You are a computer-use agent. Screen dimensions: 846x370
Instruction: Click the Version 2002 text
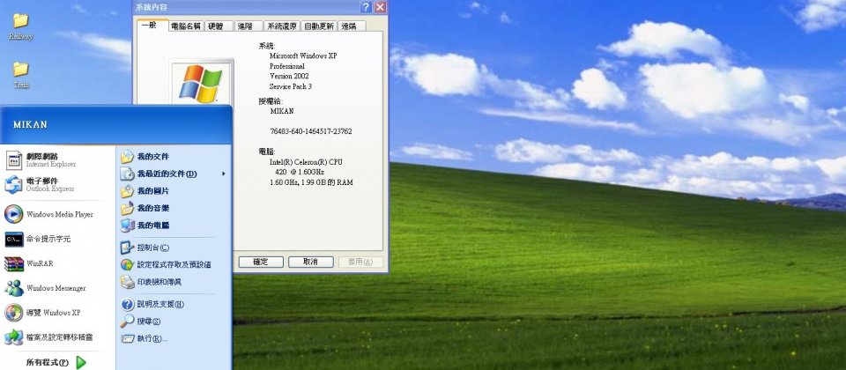click(289, 76)
